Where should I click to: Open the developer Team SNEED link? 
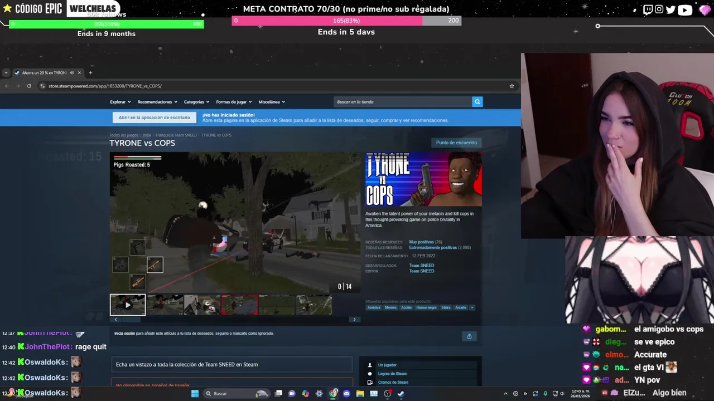pos(422,266)
